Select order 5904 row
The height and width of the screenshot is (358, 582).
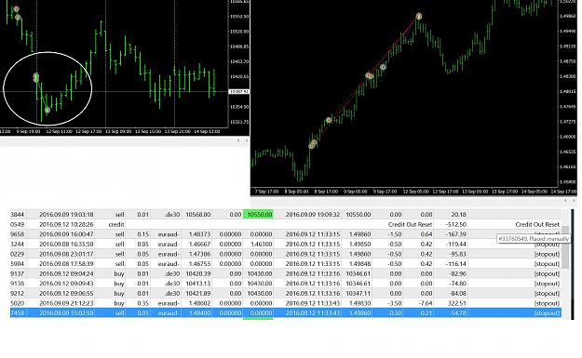coord(286,264)
